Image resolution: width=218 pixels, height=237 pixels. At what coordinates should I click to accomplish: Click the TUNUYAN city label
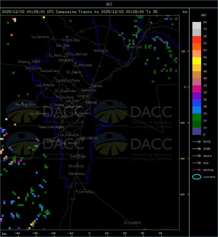[91, 103]
